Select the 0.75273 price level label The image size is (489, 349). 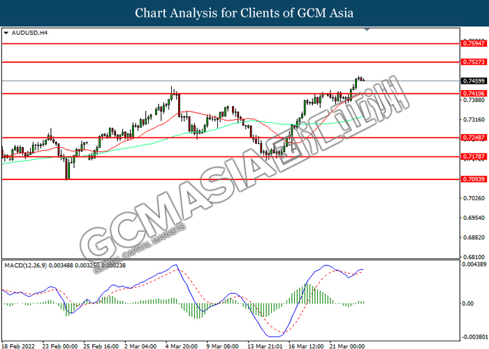pyautogui.click(x=474, y=62)
